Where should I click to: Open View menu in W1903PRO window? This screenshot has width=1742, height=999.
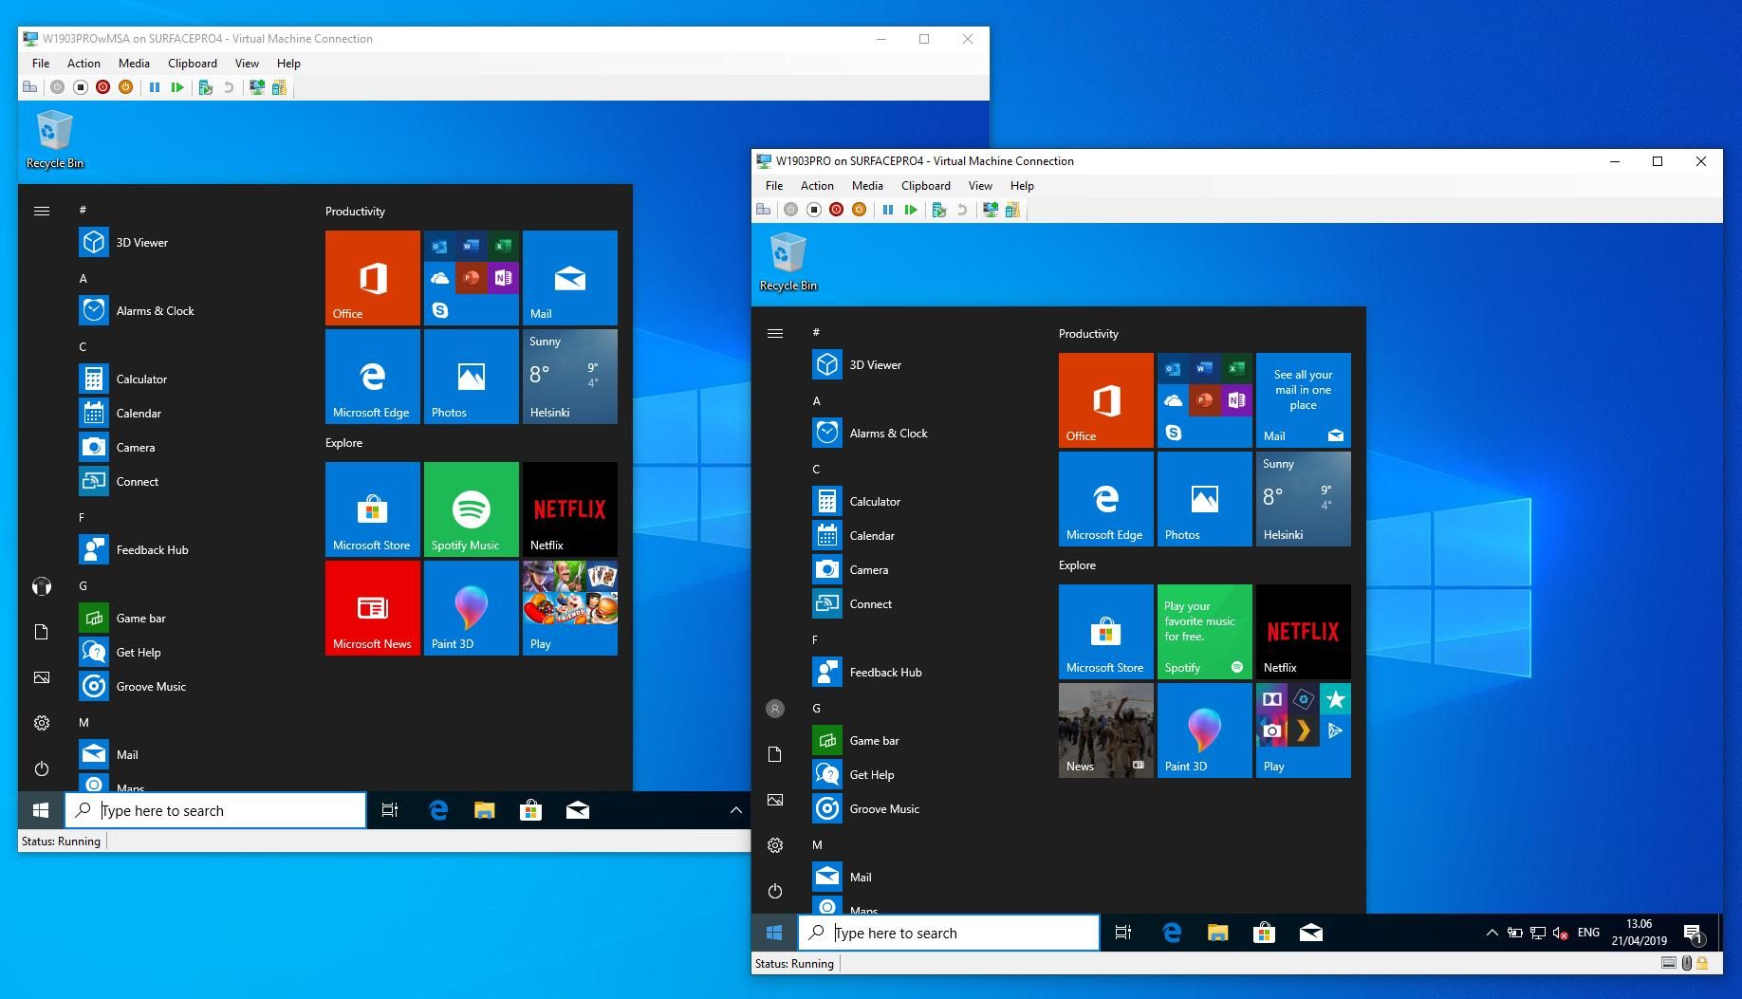[980, 186]
